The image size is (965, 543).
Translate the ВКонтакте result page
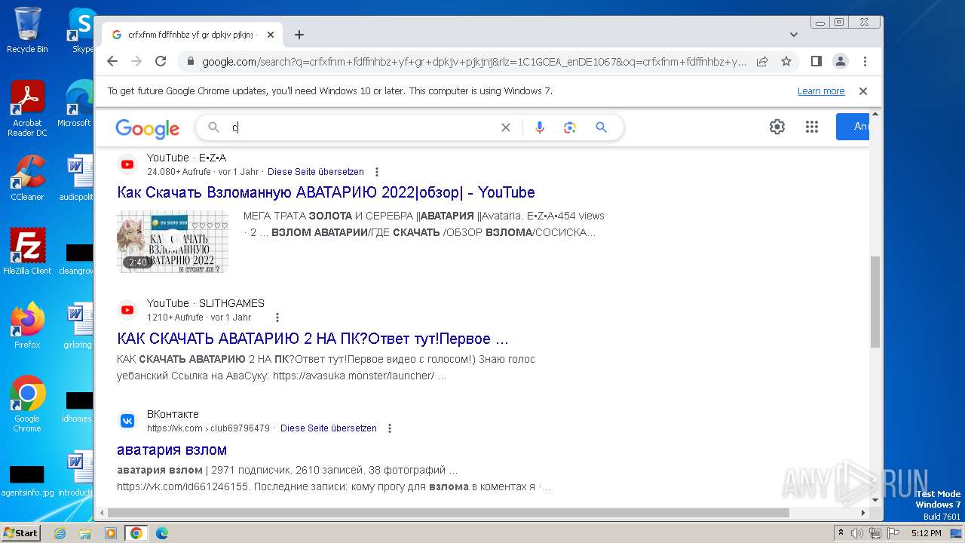(x=329, y=428)
